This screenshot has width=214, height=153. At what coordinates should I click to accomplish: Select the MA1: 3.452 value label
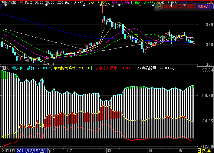click(x=75, y=3)
